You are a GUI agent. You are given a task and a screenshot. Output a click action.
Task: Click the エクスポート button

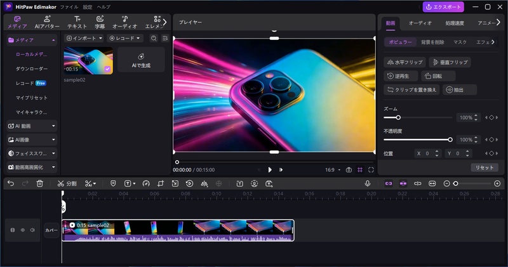pyautogui.click(x=443, y=7)
